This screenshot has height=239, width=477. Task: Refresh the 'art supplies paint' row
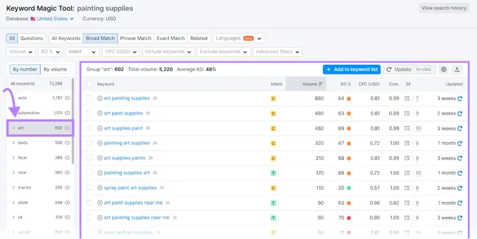pyautogui.click(x=460, y=128)
